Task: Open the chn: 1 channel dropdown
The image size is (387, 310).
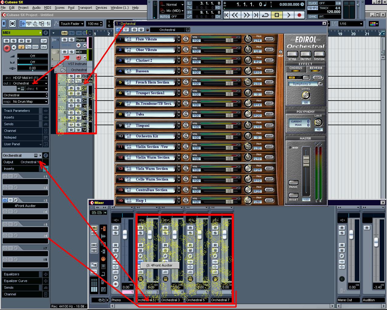Action: point(37,89)
